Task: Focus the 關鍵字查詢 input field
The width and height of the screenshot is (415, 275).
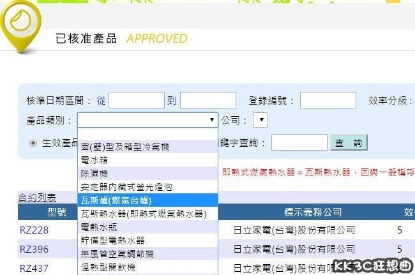Action: pos(299,142)
